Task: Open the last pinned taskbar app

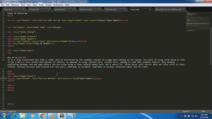Action: pyautogui.click(x=72, y=116)
